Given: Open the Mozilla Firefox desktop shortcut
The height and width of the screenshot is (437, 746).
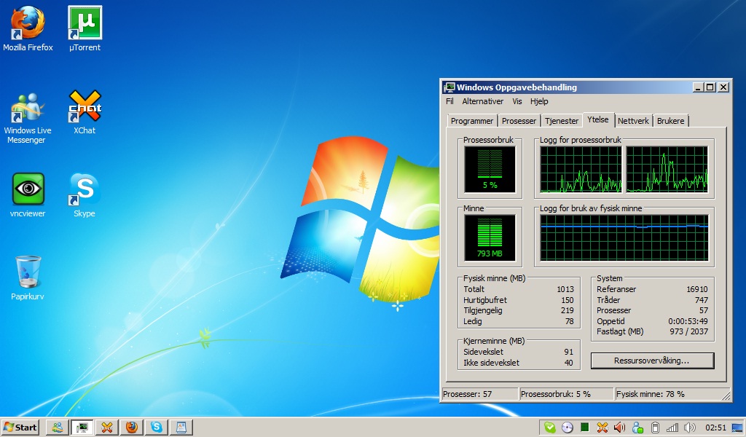Looking at the screenshot, I should pyautogui.click(x=28, y=28).
